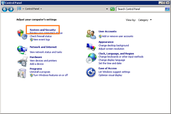Open the Hardware category heading
171x114 pixels.
coord(36,57)
